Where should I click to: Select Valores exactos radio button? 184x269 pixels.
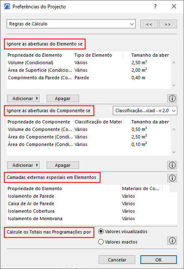(101, 242)
